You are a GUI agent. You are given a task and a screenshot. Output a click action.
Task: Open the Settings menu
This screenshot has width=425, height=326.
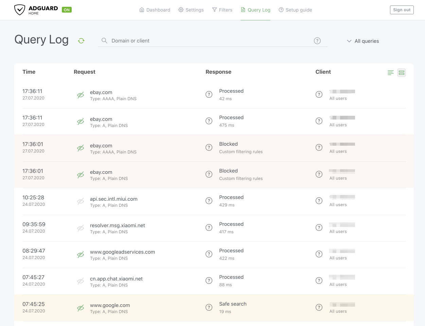(191, 10)
